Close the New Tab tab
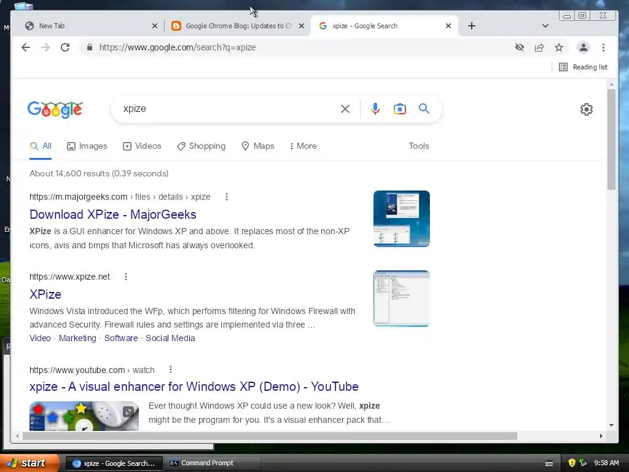629x472 pixels. (155, 26)
